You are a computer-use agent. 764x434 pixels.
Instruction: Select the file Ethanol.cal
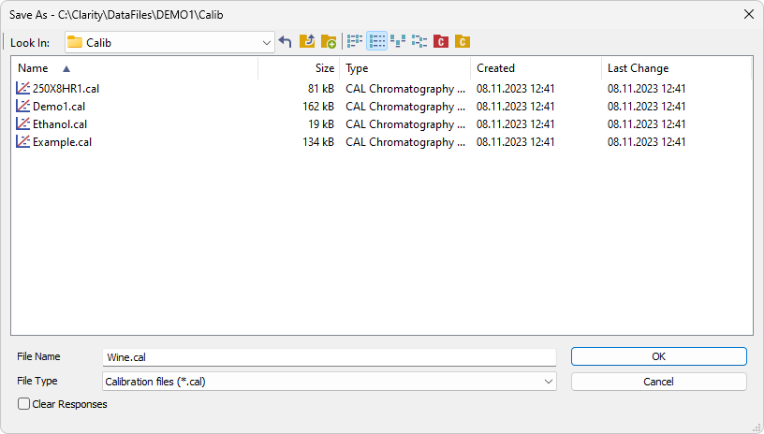[x=60, y=124]
